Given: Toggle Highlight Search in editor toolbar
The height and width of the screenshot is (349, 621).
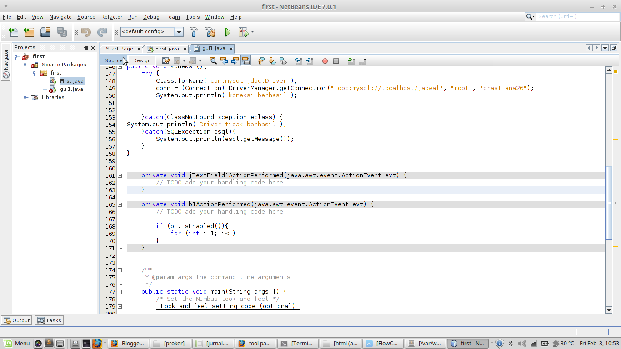Looking at the screenshot, I should [x=245, y=60].
